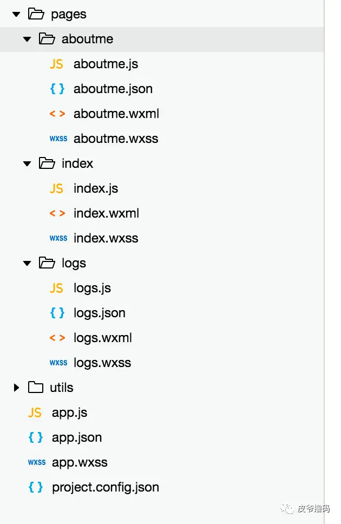
Task: Expand the utils folder arrow
Action: pyautogui.click(x=16, y=388)
